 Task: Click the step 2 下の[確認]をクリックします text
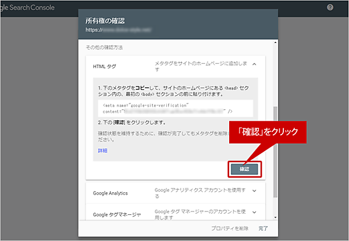tap(132, 123)
